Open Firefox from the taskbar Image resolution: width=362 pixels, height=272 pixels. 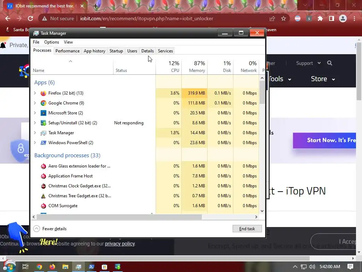(52, 267)
